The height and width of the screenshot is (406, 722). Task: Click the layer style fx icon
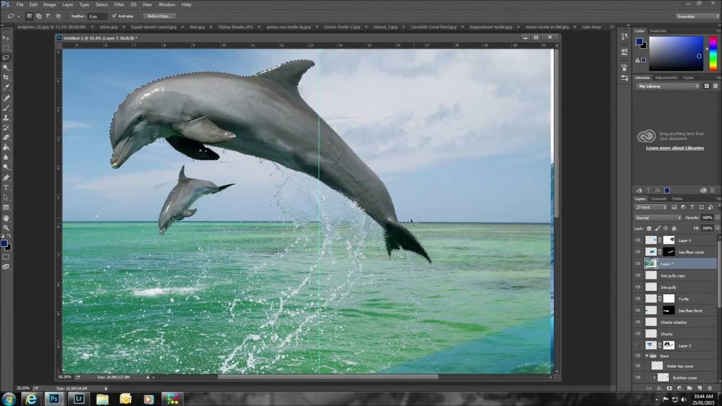point(659,388)
